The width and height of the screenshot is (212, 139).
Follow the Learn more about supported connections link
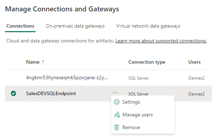tap(161, 41)
